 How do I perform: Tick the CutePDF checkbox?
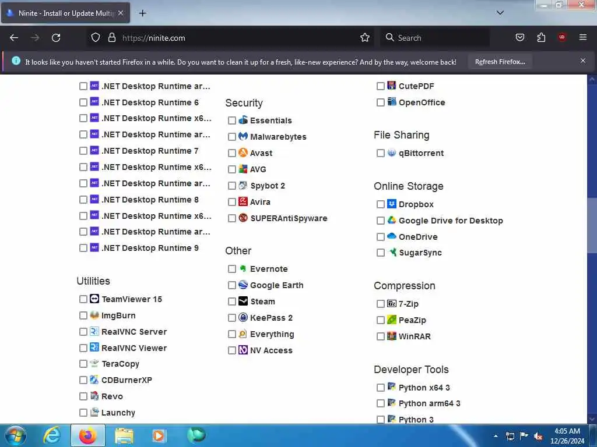tap(380, 86)
